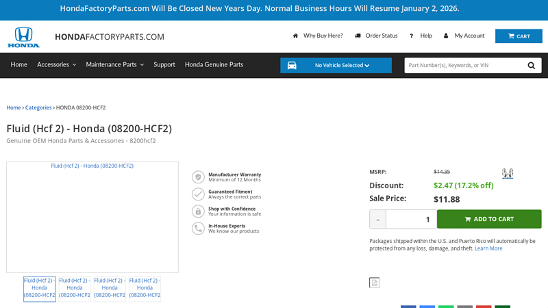The height and width of the screenshot is (308, 548).
Task: Open the Support menu item
Action: (164, 64)
